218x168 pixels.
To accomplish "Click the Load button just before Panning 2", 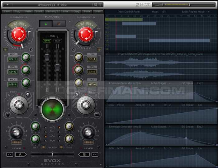I will coord(39,12).
